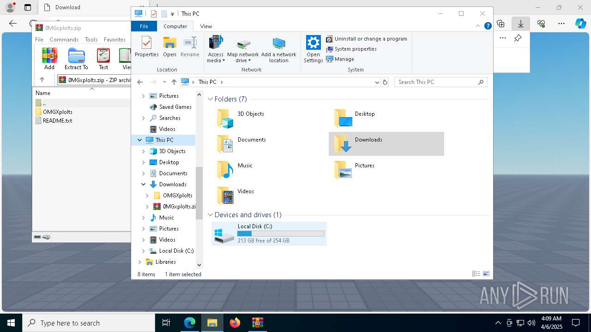Go back in Explorer navigation

pos(140,82)
